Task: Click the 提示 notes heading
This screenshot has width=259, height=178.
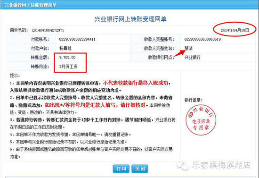Action: [x=15, y=76]
